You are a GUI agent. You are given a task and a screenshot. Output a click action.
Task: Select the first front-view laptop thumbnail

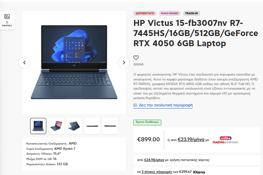point(38,126)
